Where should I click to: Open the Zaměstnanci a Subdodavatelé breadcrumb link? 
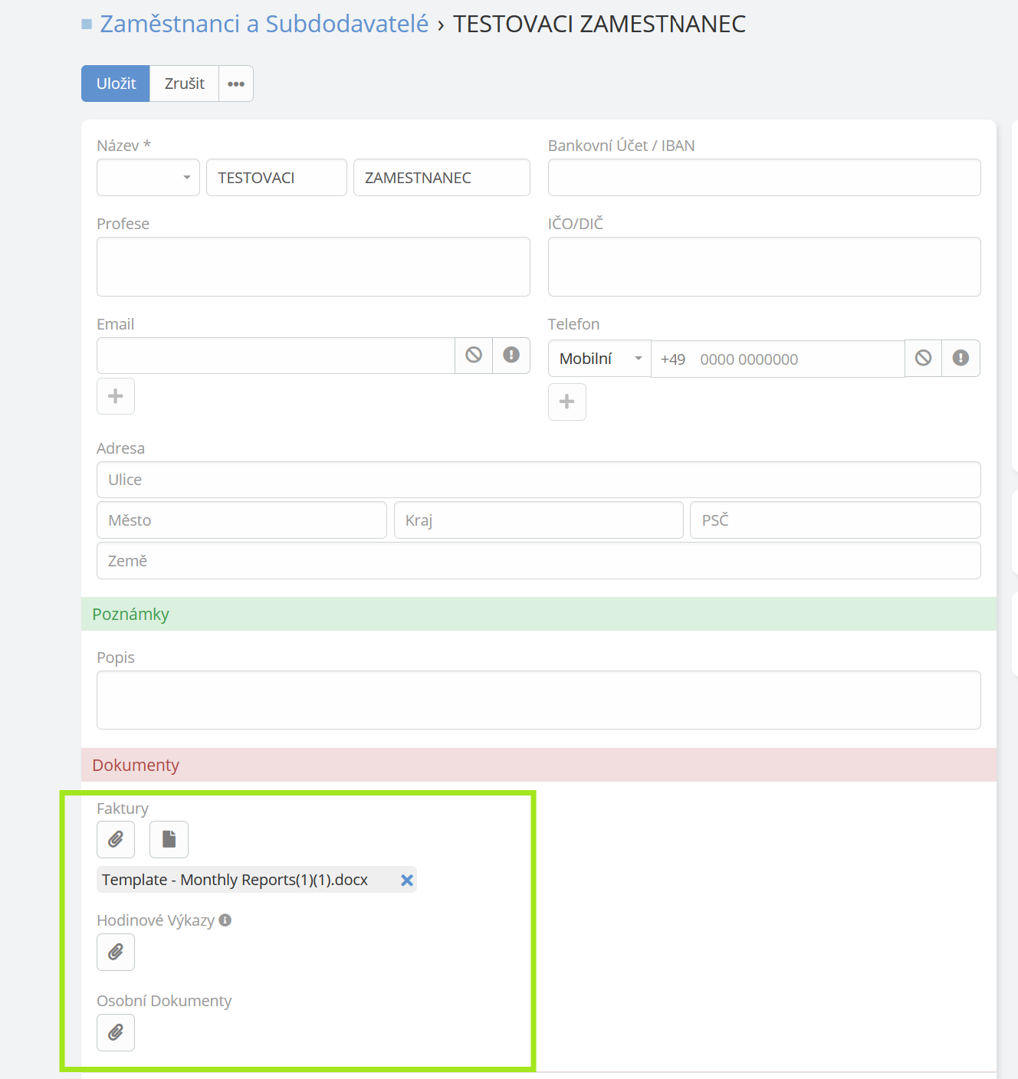pyautogui.click(x=264, y=24)
